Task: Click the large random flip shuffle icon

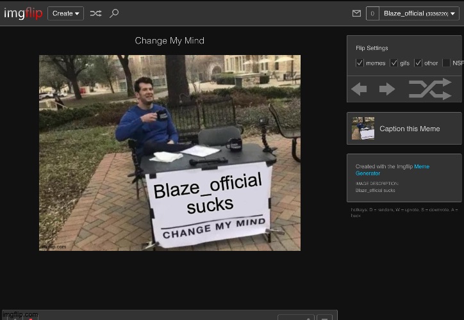Action: click(430, 90)
